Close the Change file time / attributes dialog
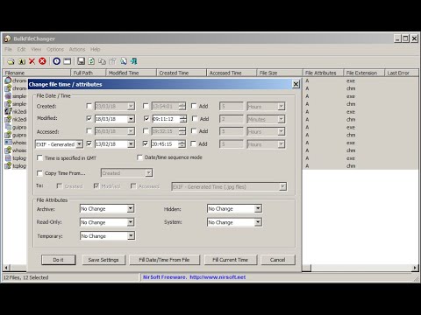Image resolution: width=421 pixels, height=315 pixels. 296,84
